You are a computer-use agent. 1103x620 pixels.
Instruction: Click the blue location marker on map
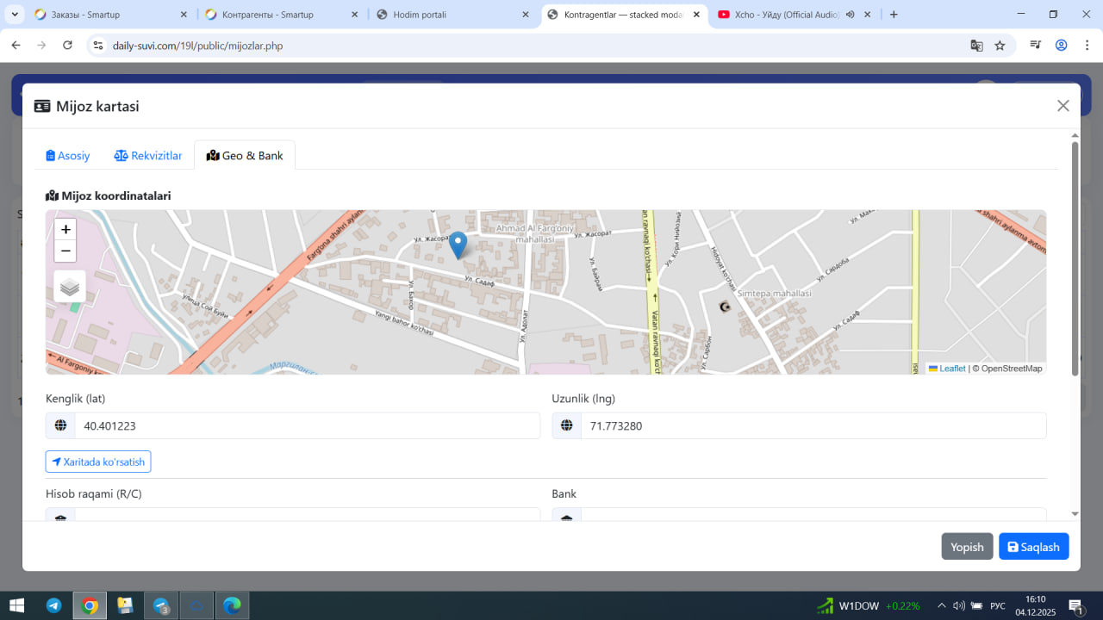(x=458, y=245)
